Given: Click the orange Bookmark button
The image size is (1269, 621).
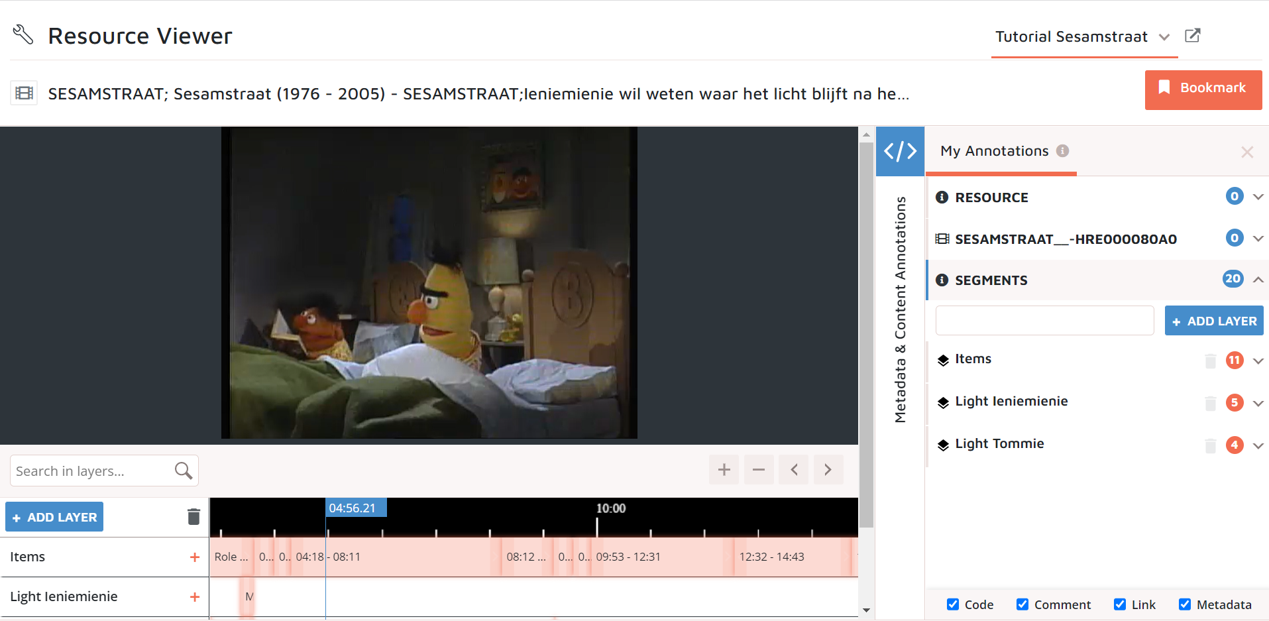Looking at the screenshot, I should click(x=1203, y=89).
